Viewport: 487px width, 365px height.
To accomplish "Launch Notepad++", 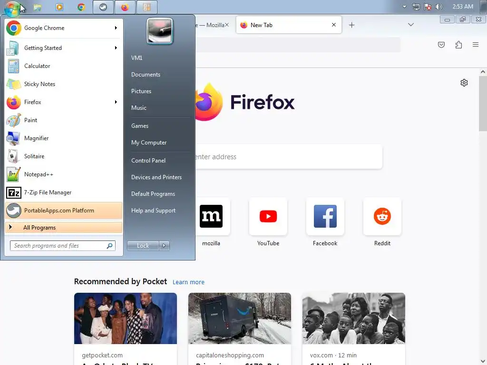I will click(64, 174).
